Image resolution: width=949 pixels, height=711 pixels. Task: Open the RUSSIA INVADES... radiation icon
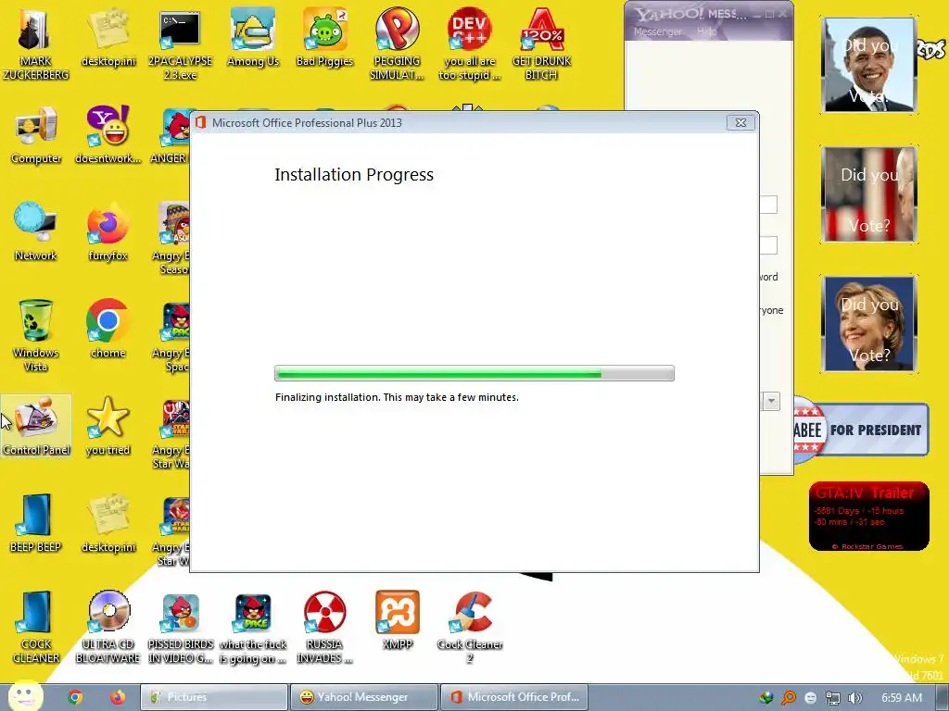(x=324, y=628)
